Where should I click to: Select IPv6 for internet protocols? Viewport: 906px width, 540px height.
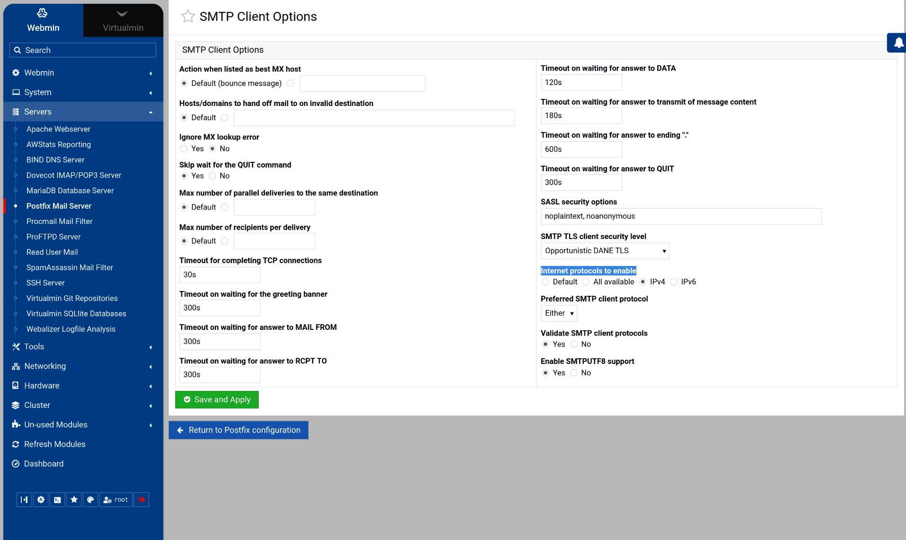coord(674,282)
